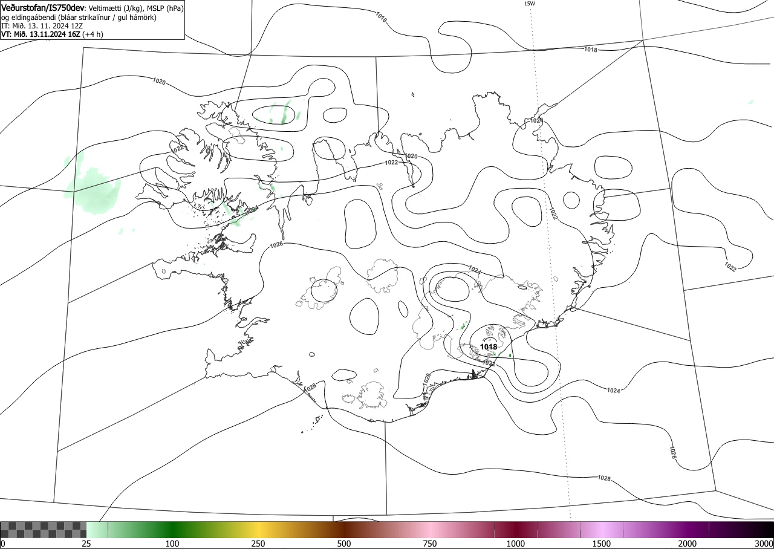Click the colorbar tick label 250

(258, 544)
